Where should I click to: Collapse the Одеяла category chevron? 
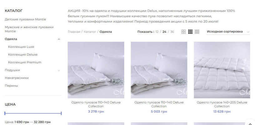(59, 39)
